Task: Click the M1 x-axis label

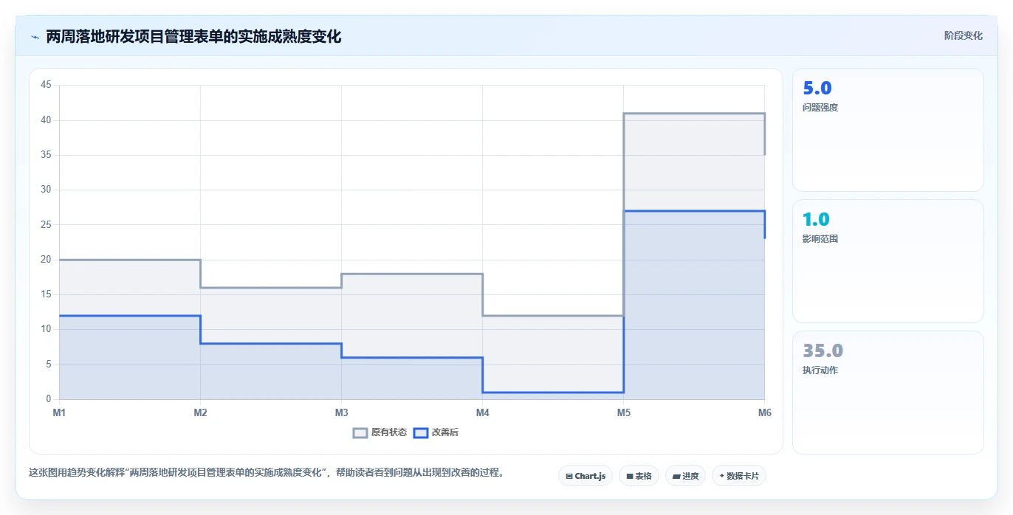Action: click(59, 412)
